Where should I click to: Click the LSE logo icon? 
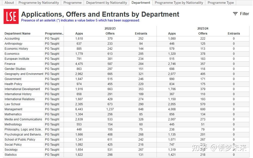(11, 16)
